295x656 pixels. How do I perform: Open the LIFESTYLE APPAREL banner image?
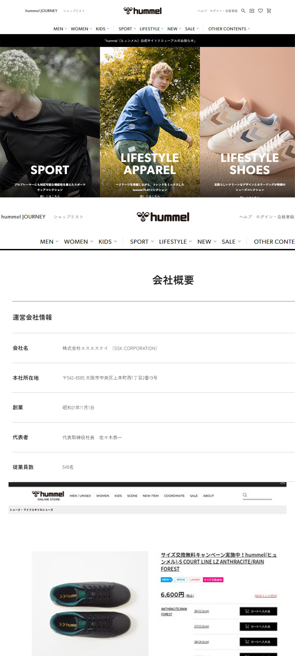point(150,122)
